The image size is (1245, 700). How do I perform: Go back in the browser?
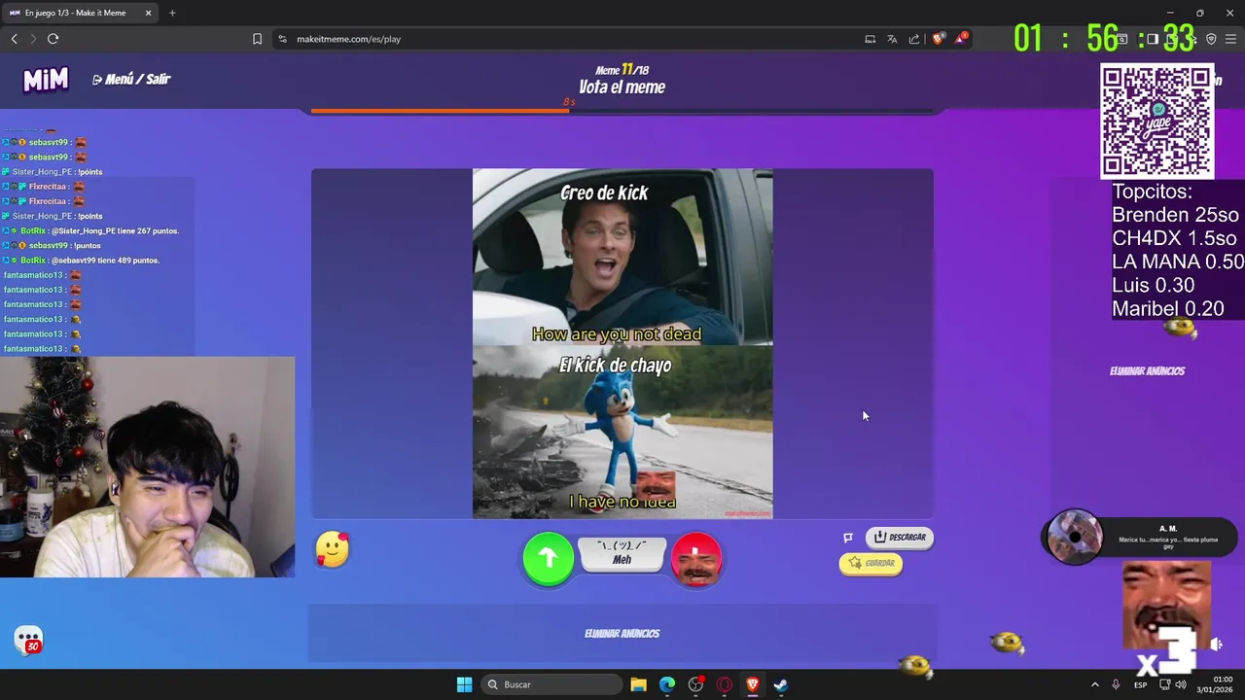pyautogui.click(x=14, y=39)
